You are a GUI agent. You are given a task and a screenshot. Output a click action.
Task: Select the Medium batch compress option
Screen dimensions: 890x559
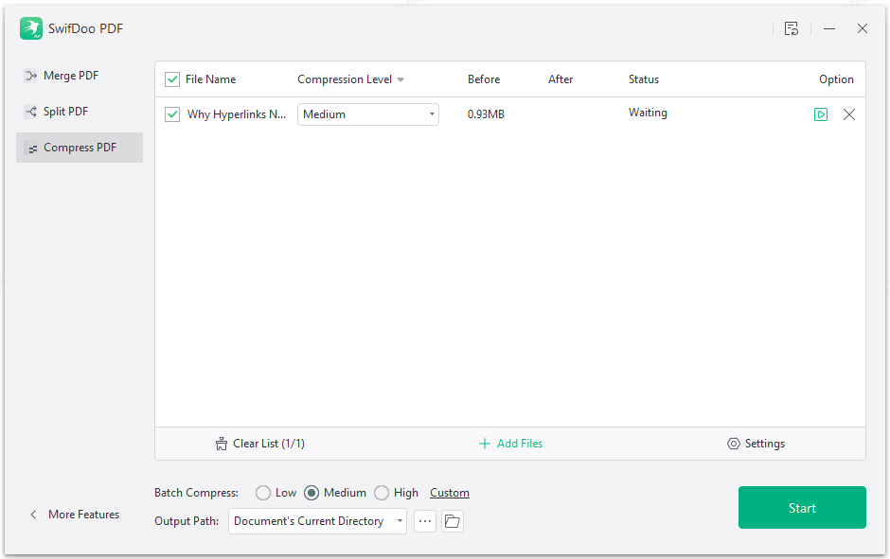pyautogui.click(x=311, y=493)
